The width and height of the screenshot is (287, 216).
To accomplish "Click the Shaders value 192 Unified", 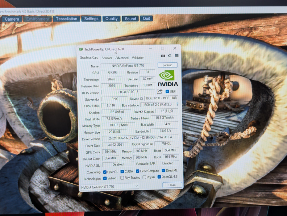I will (116, 112).
